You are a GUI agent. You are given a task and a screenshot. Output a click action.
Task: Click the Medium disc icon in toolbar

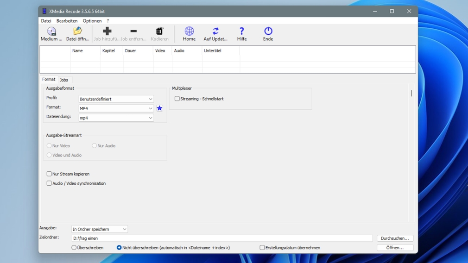pyautogui.click(x=51, y=31)
